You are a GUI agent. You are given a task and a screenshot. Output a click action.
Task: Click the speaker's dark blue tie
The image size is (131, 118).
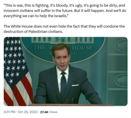coord(63,84)
